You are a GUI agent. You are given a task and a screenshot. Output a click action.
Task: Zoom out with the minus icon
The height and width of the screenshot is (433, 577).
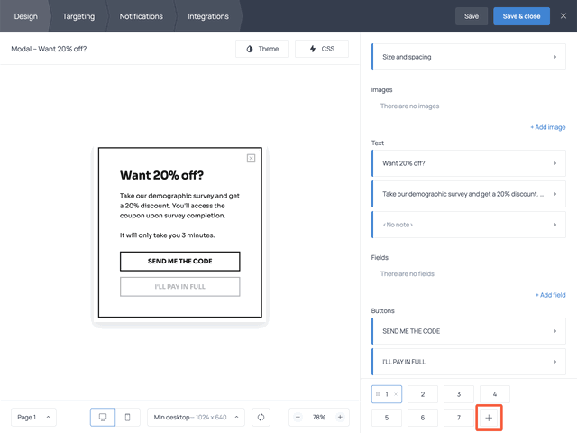(298, 417)
